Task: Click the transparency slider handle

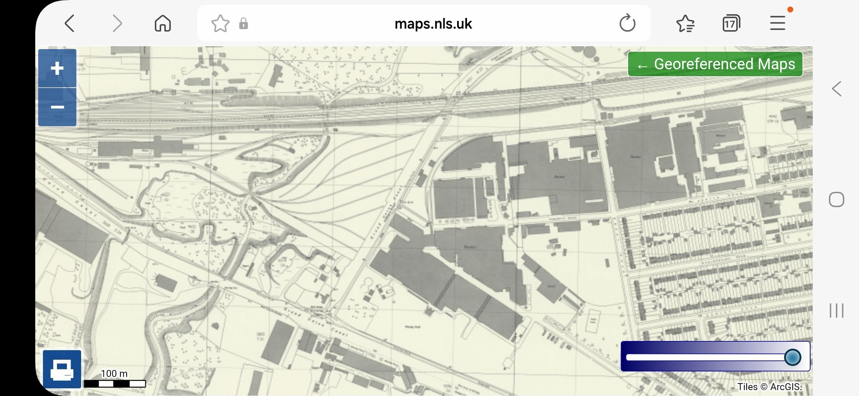Action: click(792, 357)
